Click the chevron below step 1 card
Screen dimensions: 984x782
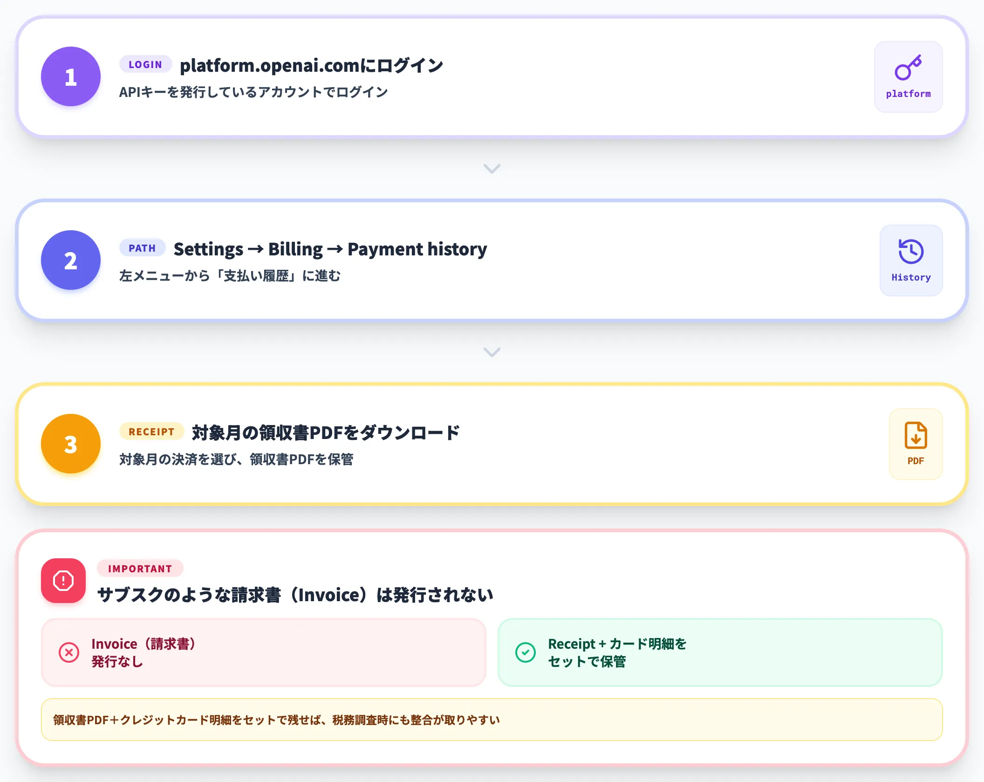(x=492, y=168)
